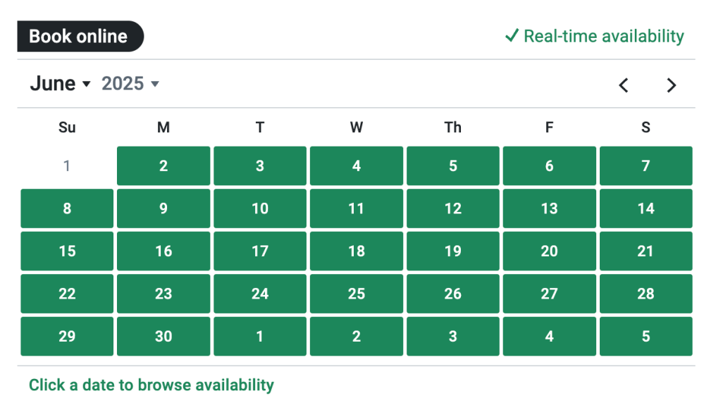Pick Thursday June 19

452,251
